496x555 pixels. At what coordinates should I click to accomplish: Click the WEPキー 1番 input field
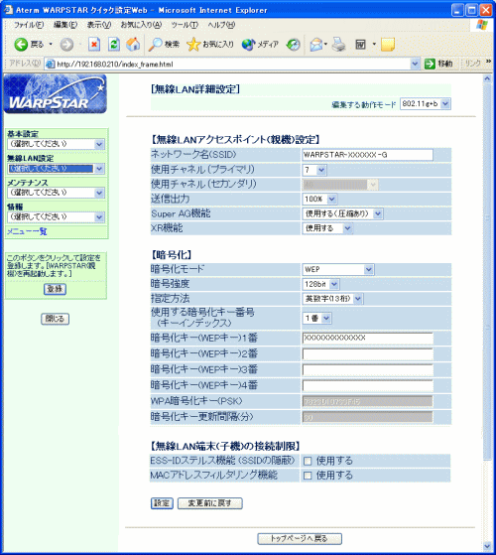pos(368,338)
